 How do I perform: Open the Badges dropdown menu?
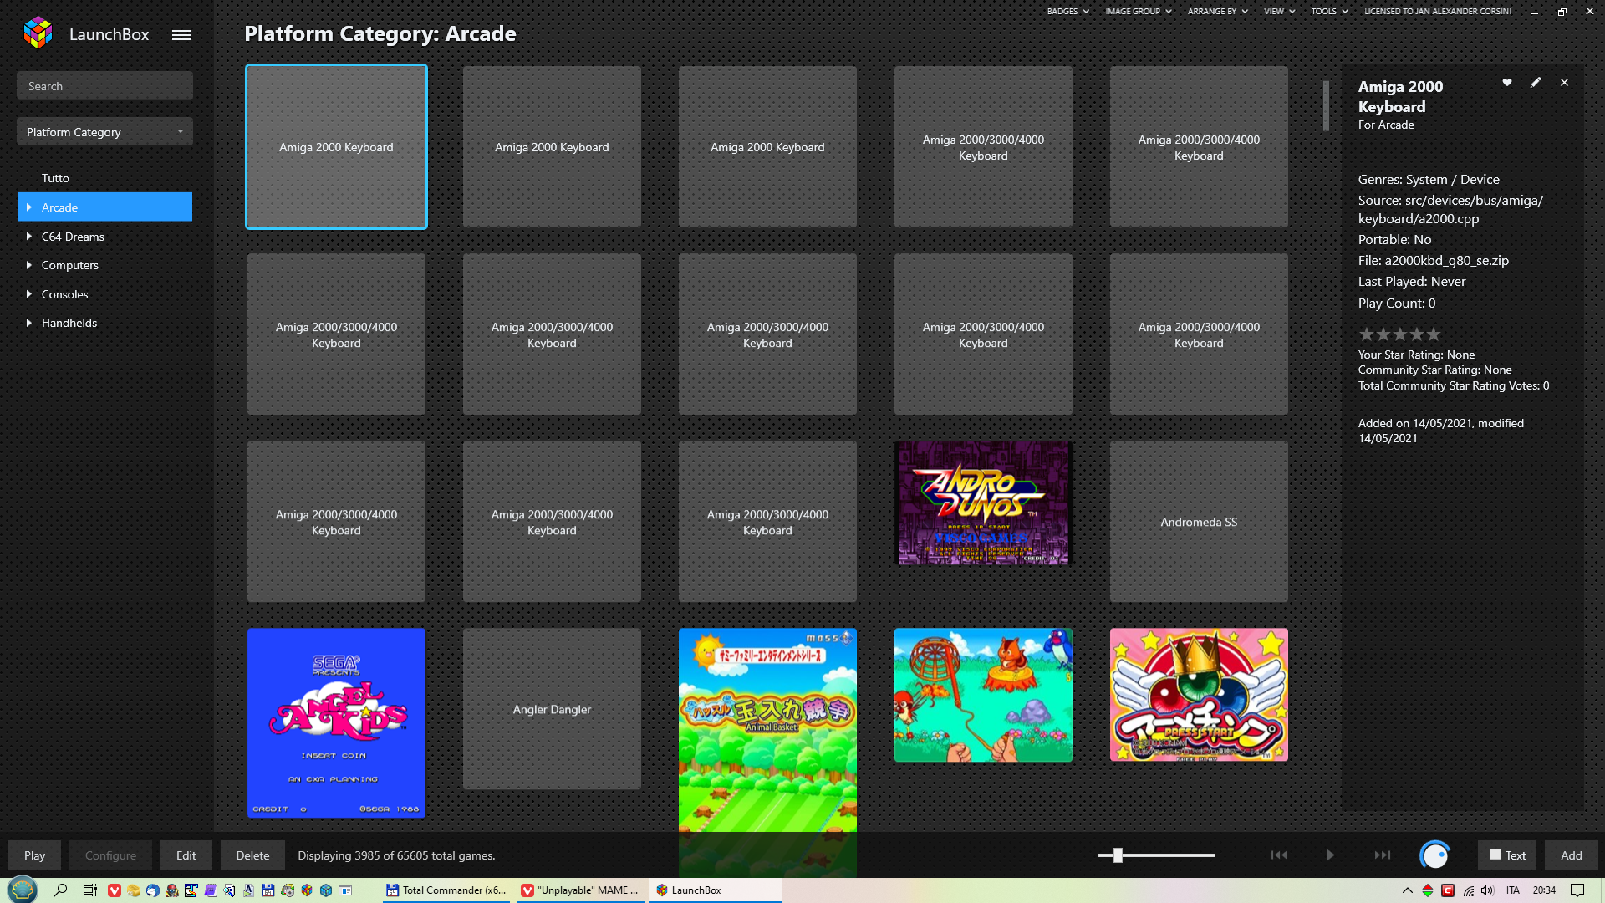pyautogui.click(x=1067, y=12)
